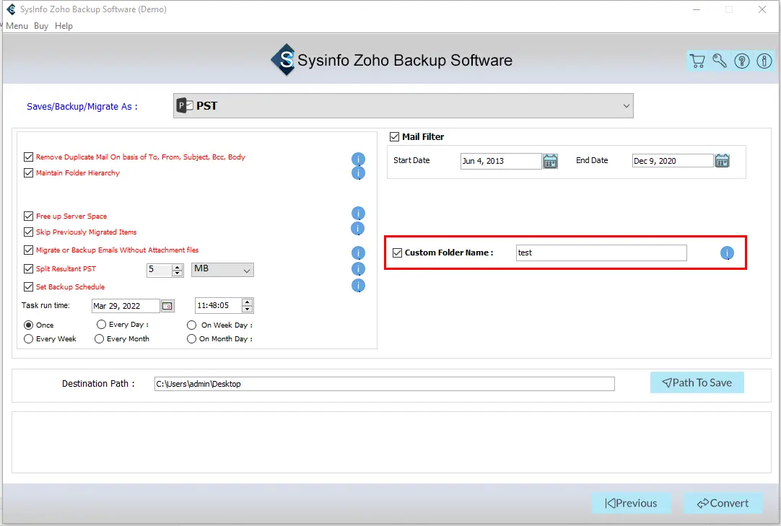Show info for Custom Folder Name
The image size is (781, 526).
pyautogui.click(x=727, y=253)
